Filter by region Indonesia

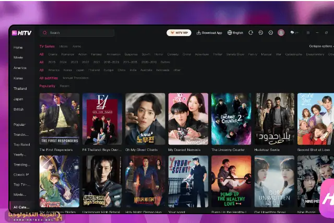163,70
